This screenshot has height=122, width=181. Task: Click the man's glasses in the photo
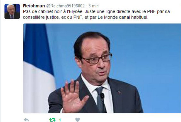pos(97,59)
